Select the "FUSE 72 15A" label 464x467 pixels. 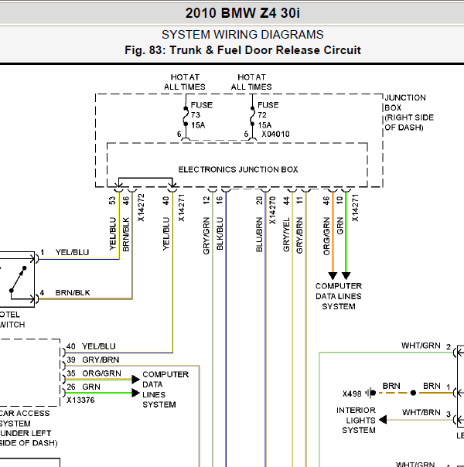click(268, 115)
